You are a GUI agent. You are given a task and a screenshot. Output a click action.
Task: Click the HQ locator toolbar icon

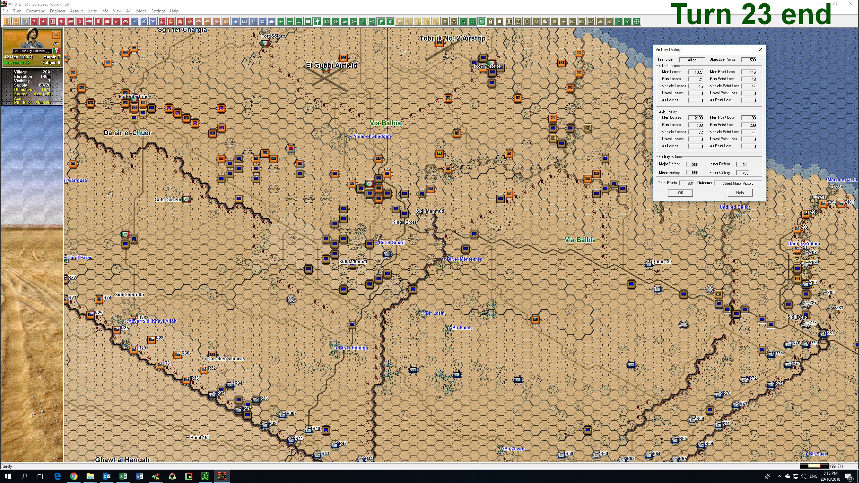(572, 21)
